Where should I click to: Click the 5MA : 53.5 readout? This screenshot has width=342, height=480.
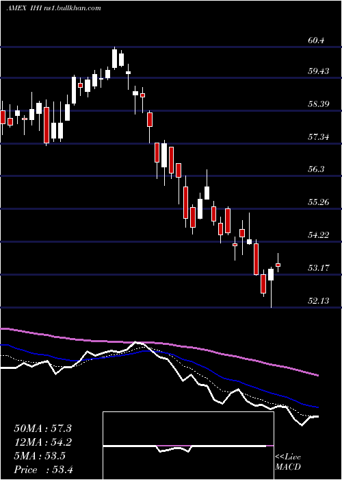(x=40, y=456)
